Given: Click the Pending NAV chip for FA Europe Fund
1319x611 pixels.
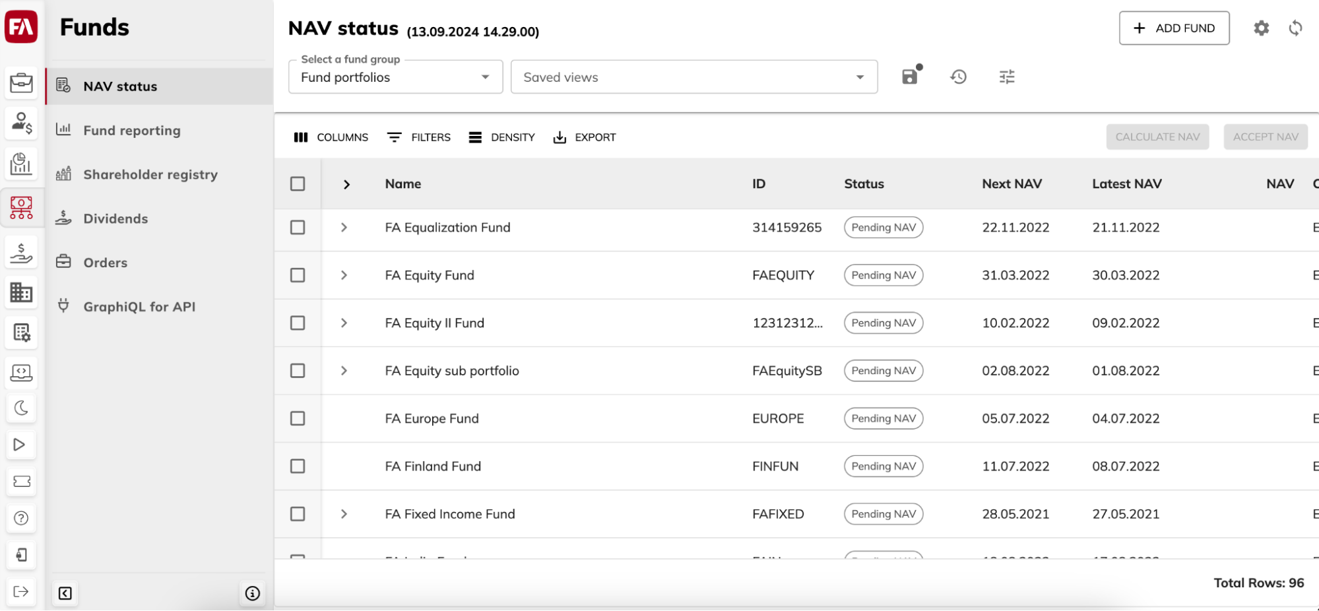Looking at the screenshot, I should (884, 418).
